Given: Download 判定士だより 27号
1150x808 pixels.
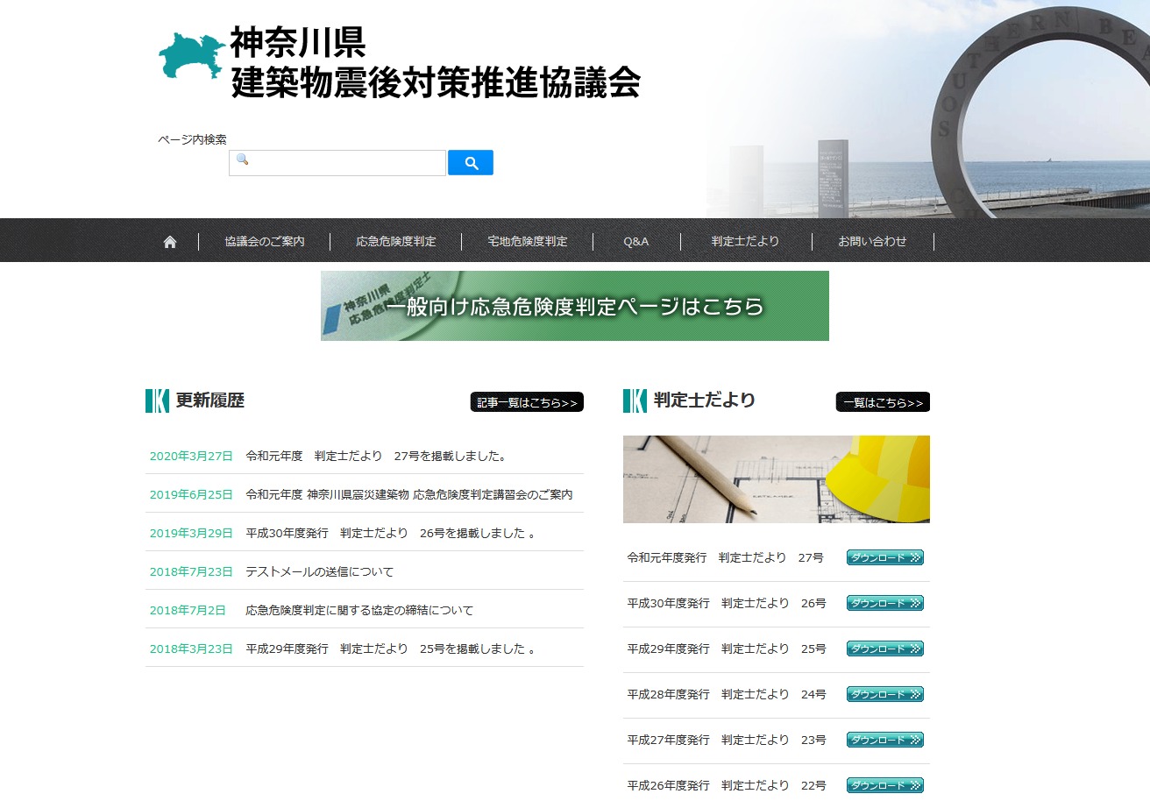Looking at the screenshot, I should point(884,557).
